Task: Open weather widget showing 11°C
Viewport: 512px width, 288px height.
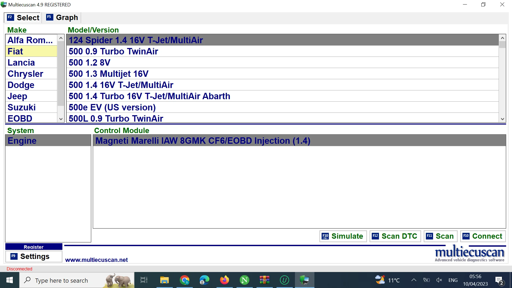Action: pos(388,280)
